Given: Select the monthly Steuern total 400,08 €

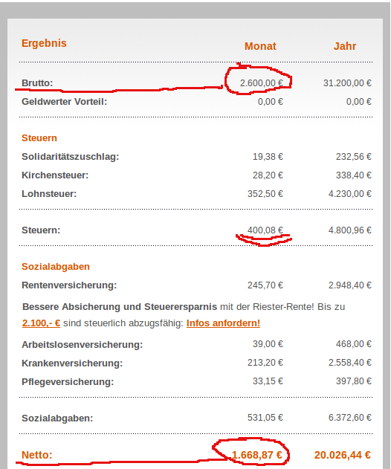Looking at the screenshot, I should click(265, 230).
